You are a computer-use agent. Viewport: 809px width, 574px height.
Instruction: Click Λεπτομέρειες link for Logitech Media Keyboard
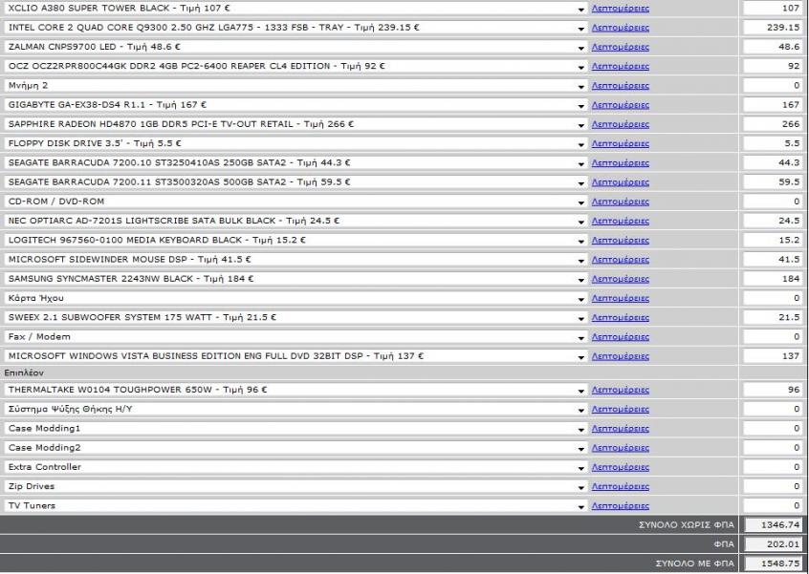pyautogui.click(x=620, y=241)
